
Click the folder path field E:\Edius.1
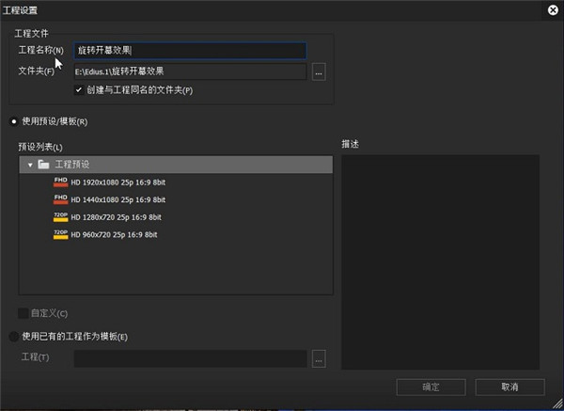(x=190, y=71)
